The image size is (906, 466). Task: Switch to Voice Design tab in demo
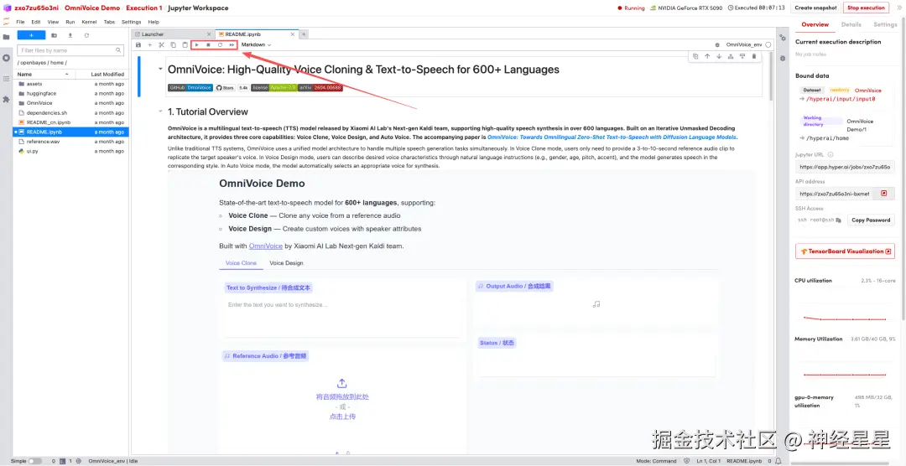286,262
